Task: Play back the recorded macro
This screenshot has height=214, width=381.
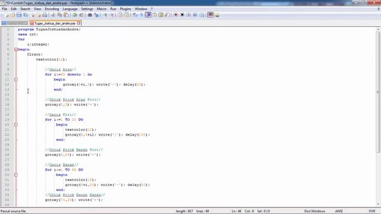Action: coord(189,15)
